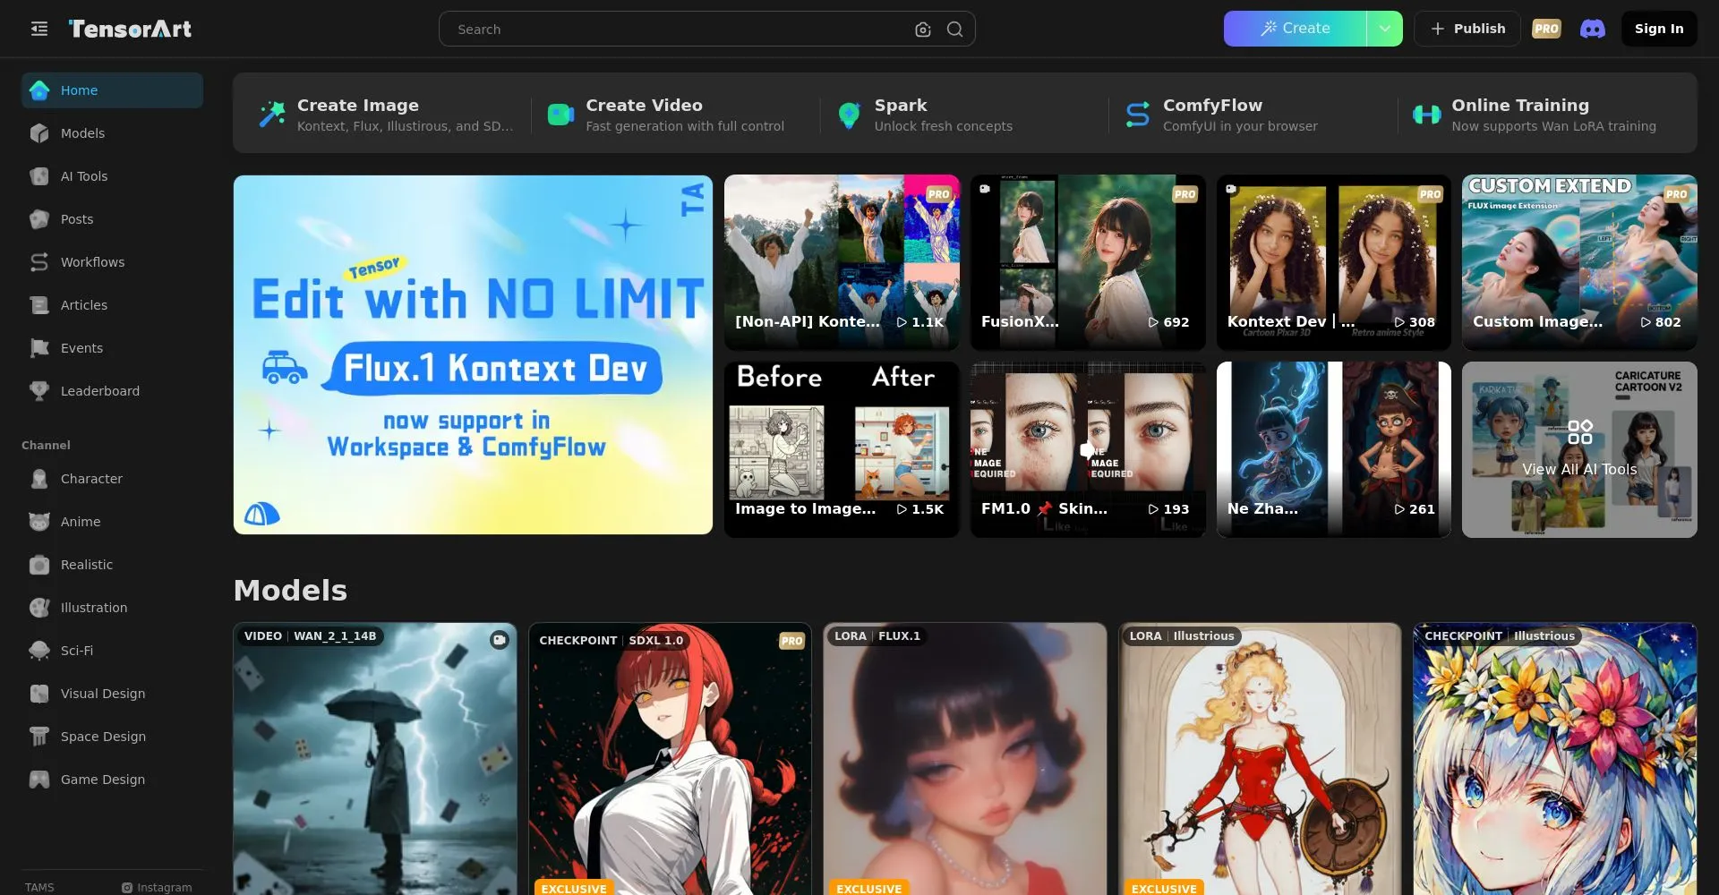Click the Instagram link in the footer
Screen dimensions: 1719x895
[157, 887]
